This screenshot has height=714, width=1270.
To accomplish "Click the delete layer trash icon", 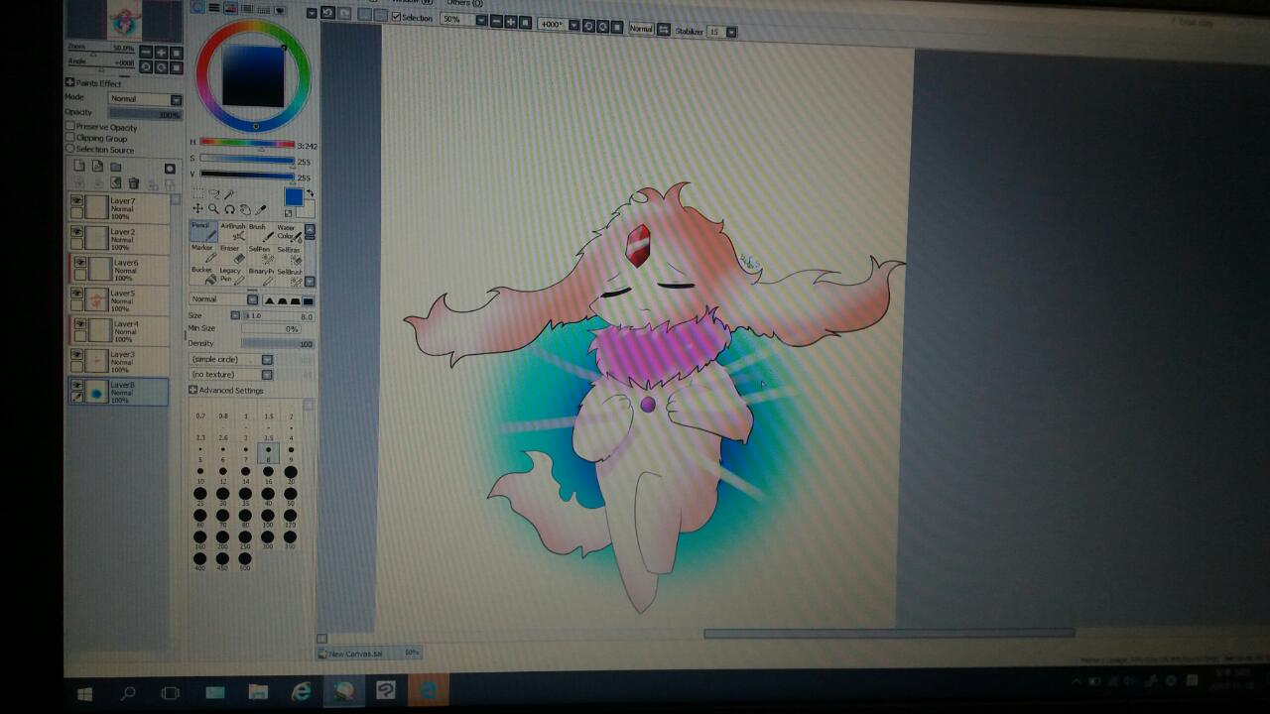I will pos(134,183).
